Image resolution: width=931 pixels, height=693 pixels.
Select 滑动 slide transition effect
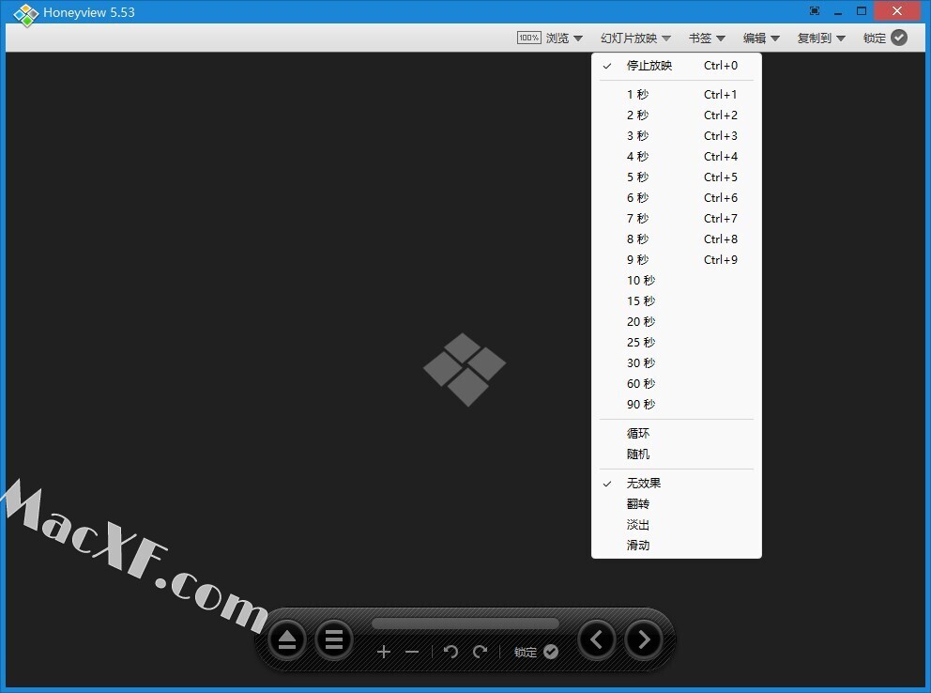click(x=677, y=546)
